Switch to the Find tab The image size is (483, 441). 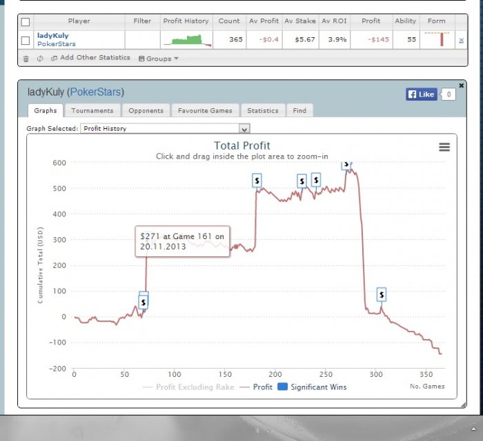299,110
